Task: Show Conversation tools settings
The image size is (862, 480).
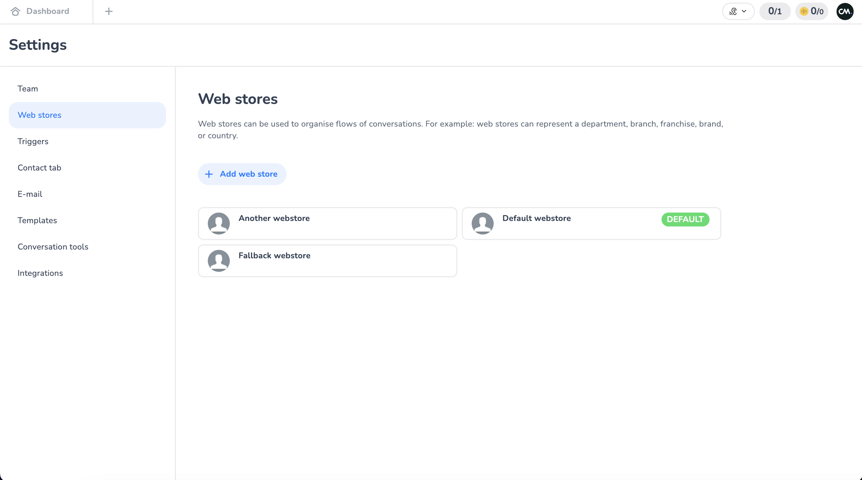Action: (53, 247)
